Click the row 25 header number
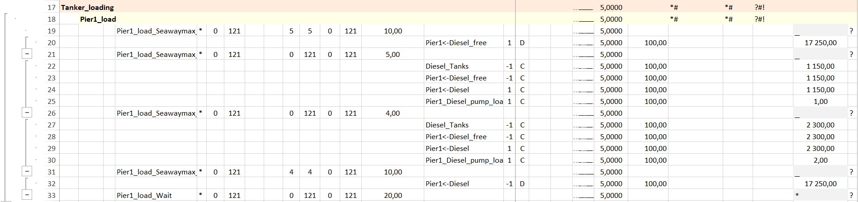858x202 pixels. (x=52, y=102)
